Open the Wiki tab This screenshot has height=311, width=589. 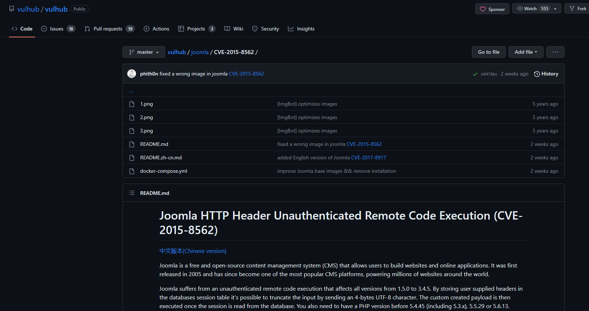(x=234, y=29)
